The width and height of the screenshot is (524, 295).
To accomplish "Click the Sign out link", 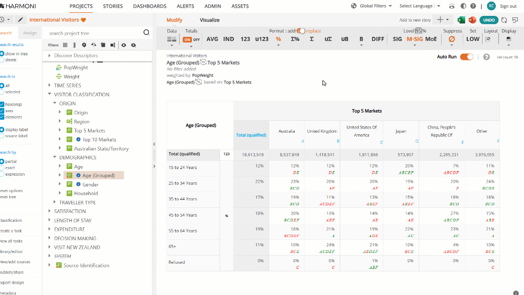I will (508, 6).
